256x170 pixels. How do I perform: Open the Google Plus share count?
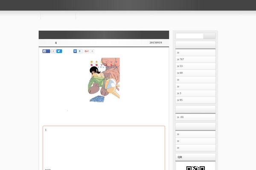[92, 51]
